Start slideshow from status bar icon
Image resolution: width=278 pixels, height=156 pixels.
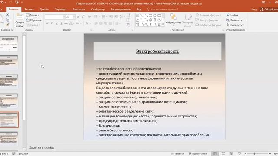[239, 153]
